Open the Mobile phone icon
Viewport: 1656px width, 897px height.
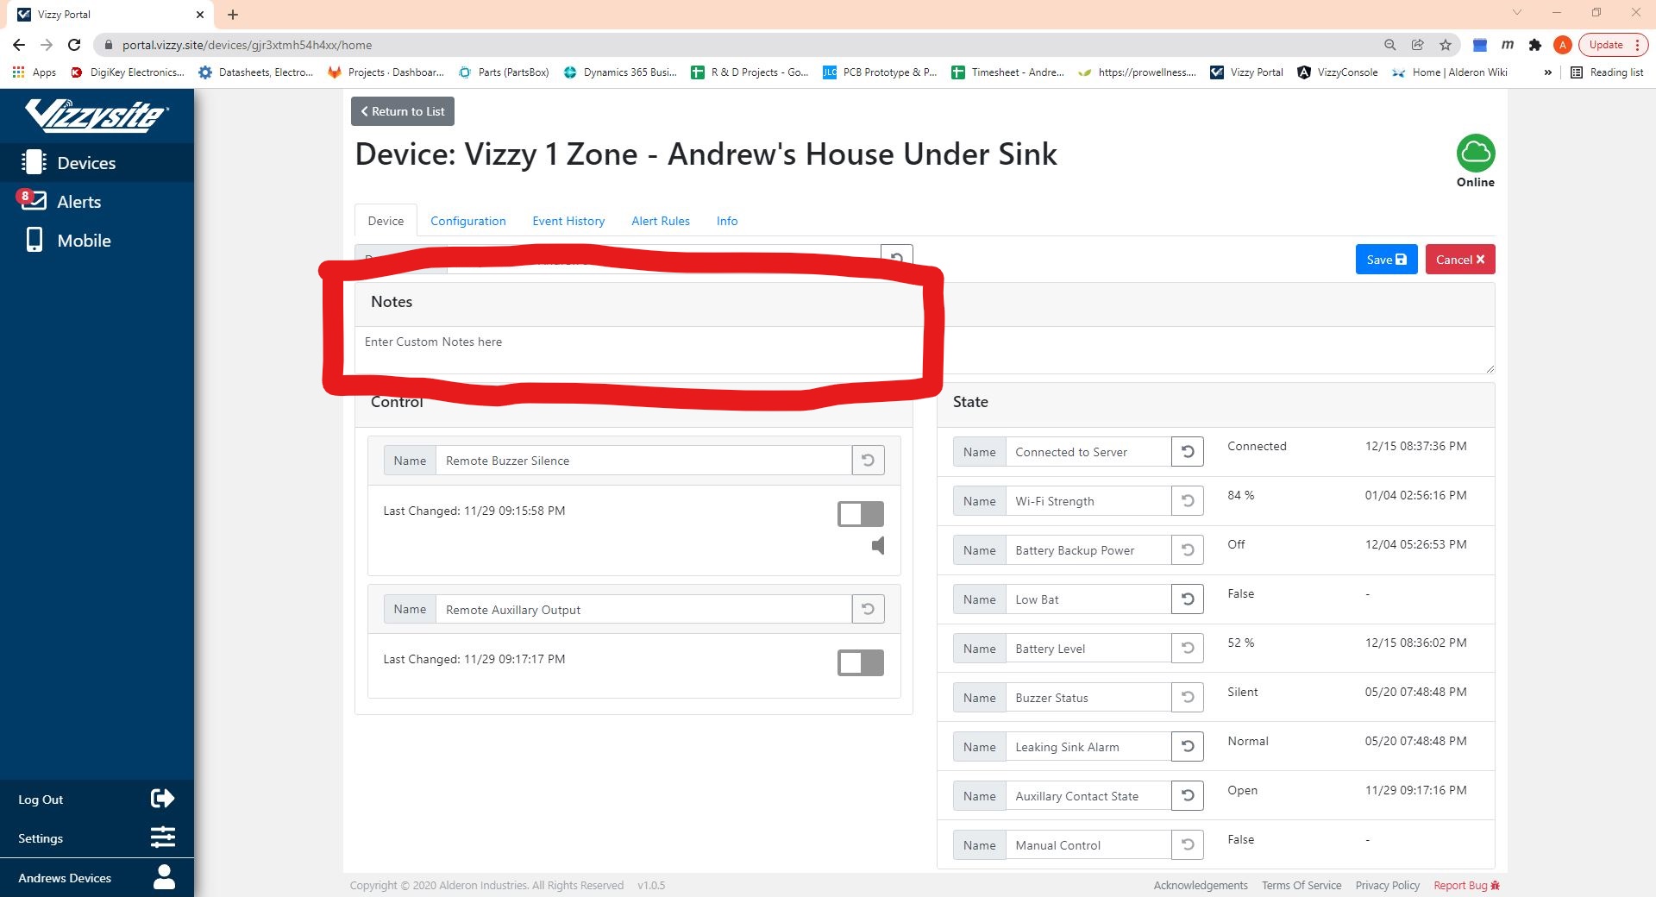point(34,240)
